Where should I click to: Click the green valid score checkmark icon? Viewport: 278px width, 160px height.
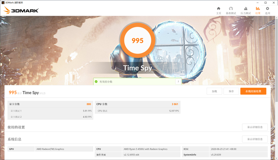coord(96,81)
